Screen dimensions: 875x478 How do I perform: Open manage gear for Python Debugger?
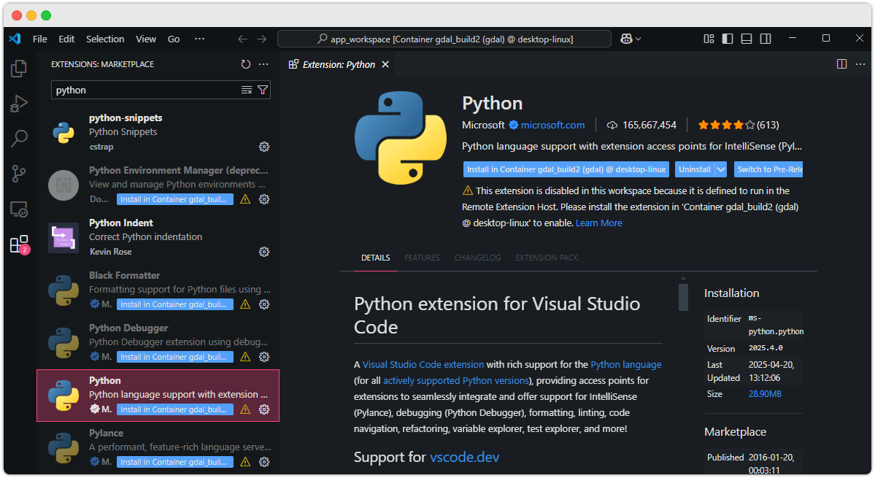pos(264,356)
